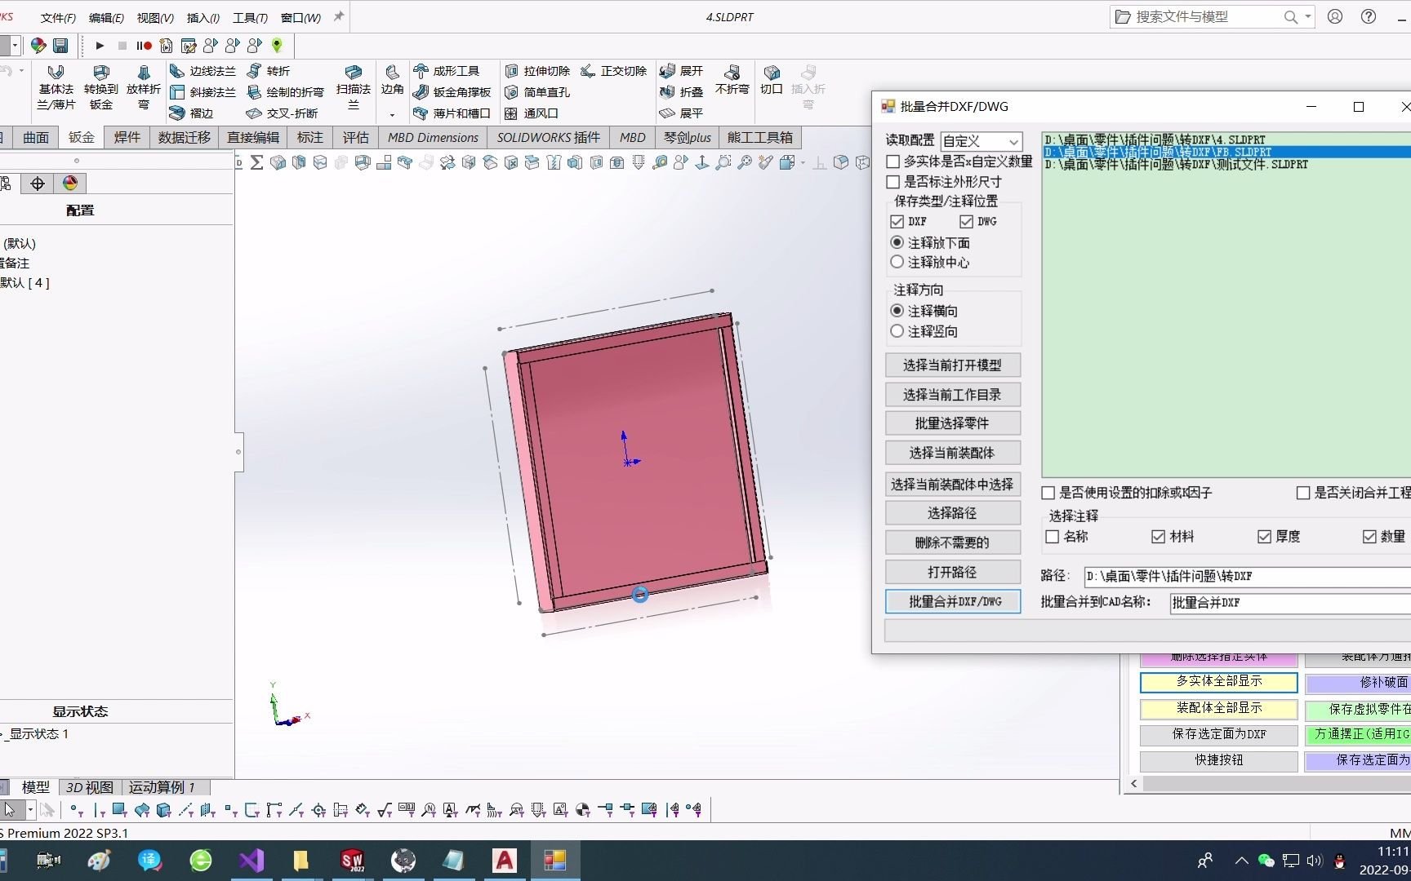Click the Swept Flange (扫描法兰) tool
This screenshot has width=1411, height=881.
coord(354,87)
